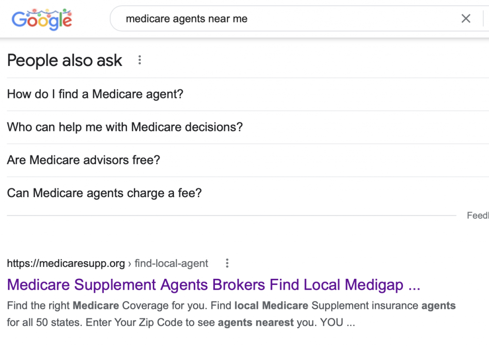489x349 pixels.
Task: Click the snippet line starting 'Find the right Medicare'
Action: coord(231,306)
